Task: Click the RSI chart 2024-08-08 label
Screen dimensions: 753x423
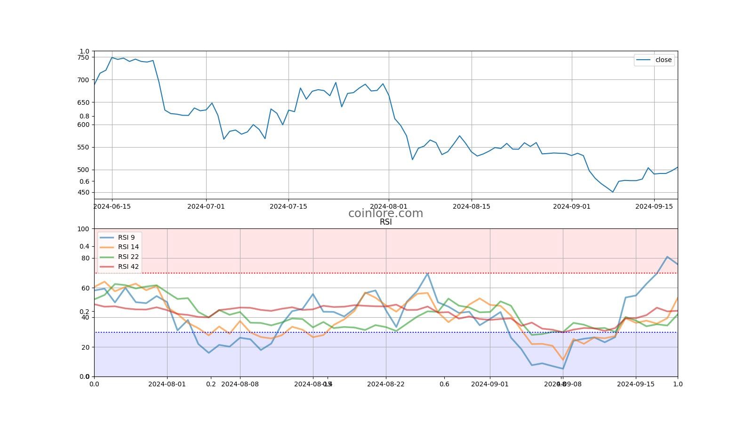Action: coord(240,384)
